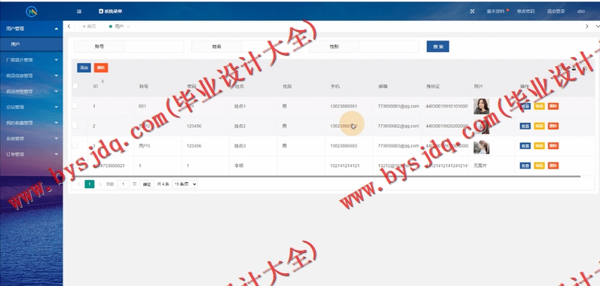Click 编辑 for the 姓名3 row
This screenshot has height=286, width=600.
pos(539,146)
